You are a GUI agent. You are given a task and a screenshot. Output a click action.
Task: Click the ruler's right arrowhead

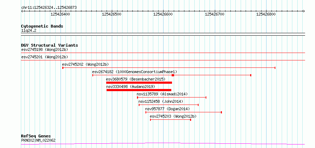click(x=304, y=11)
